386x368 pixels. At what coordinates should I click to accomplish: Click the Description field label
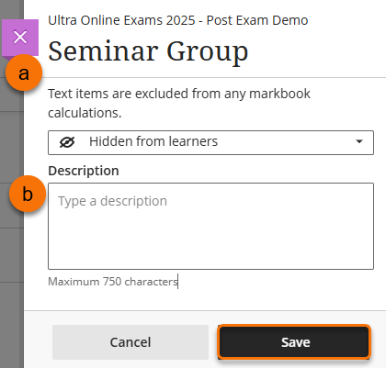click(84, 171)
